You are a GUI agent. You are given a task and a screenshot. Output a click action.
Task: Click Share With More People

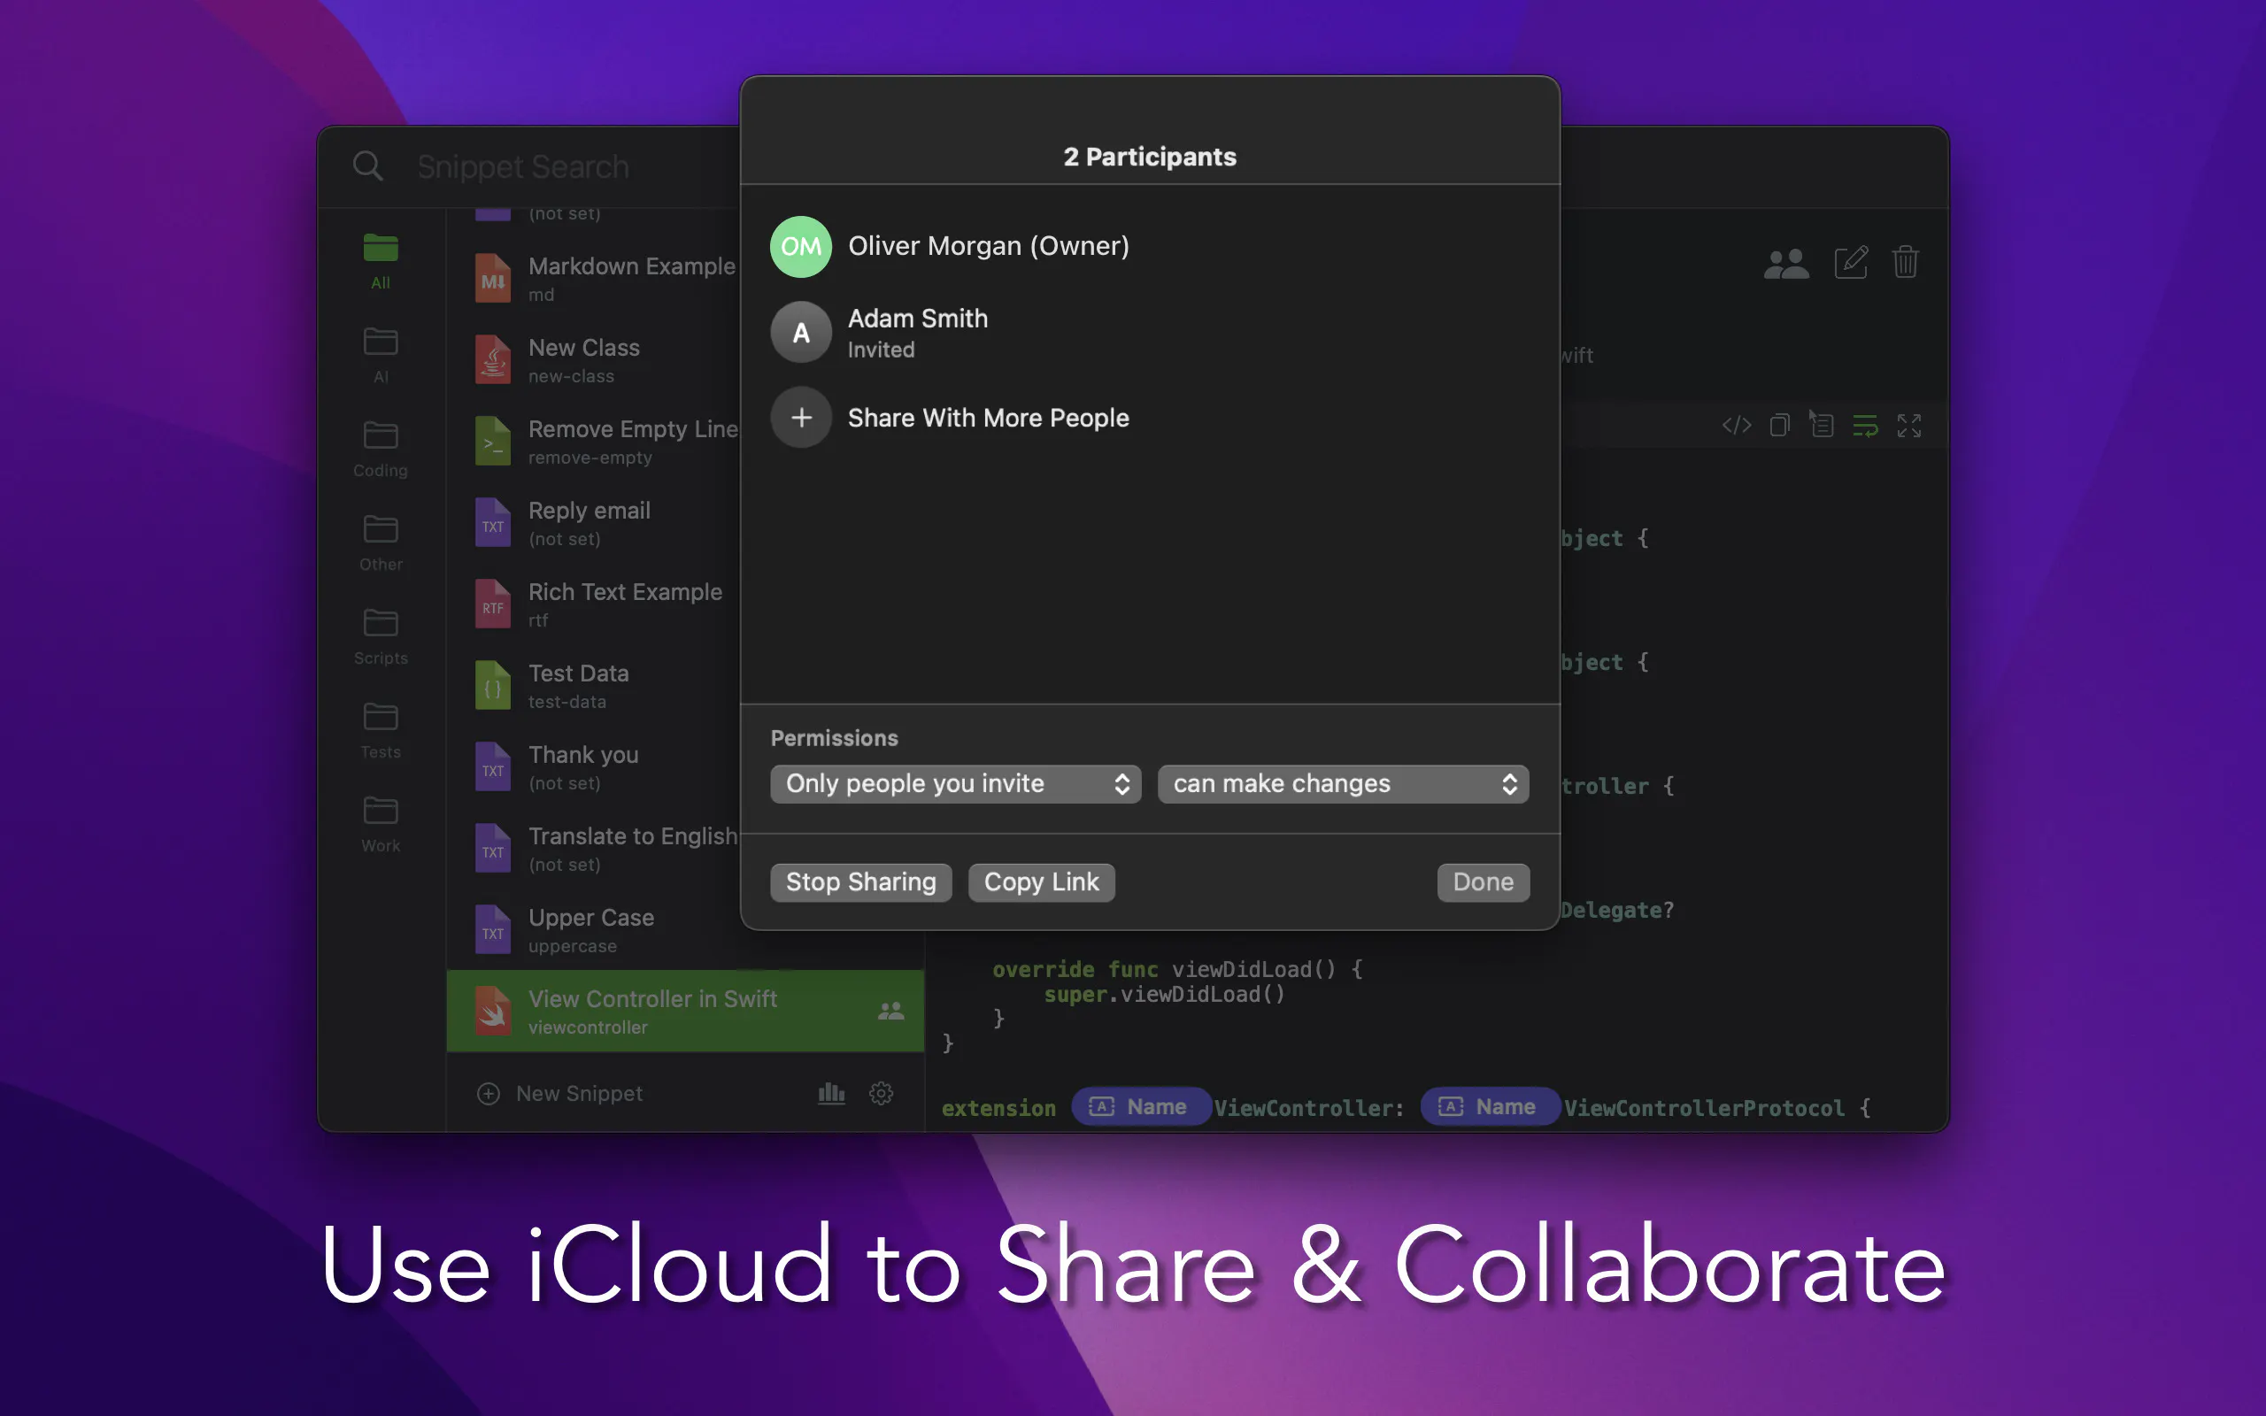[x=988, y=418]
